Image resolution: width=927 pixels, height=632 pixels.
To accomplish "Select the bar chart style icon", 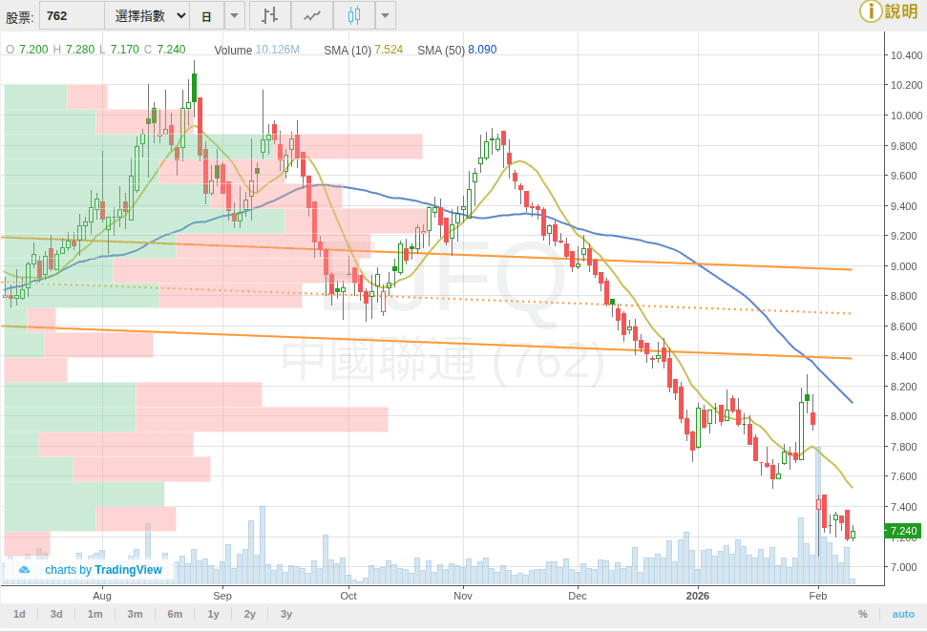I will point(270,15).
